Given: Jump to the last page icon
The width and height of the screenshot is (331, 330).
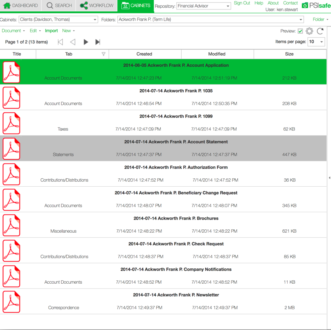Looking at the screenshot, I should (97, 42).
